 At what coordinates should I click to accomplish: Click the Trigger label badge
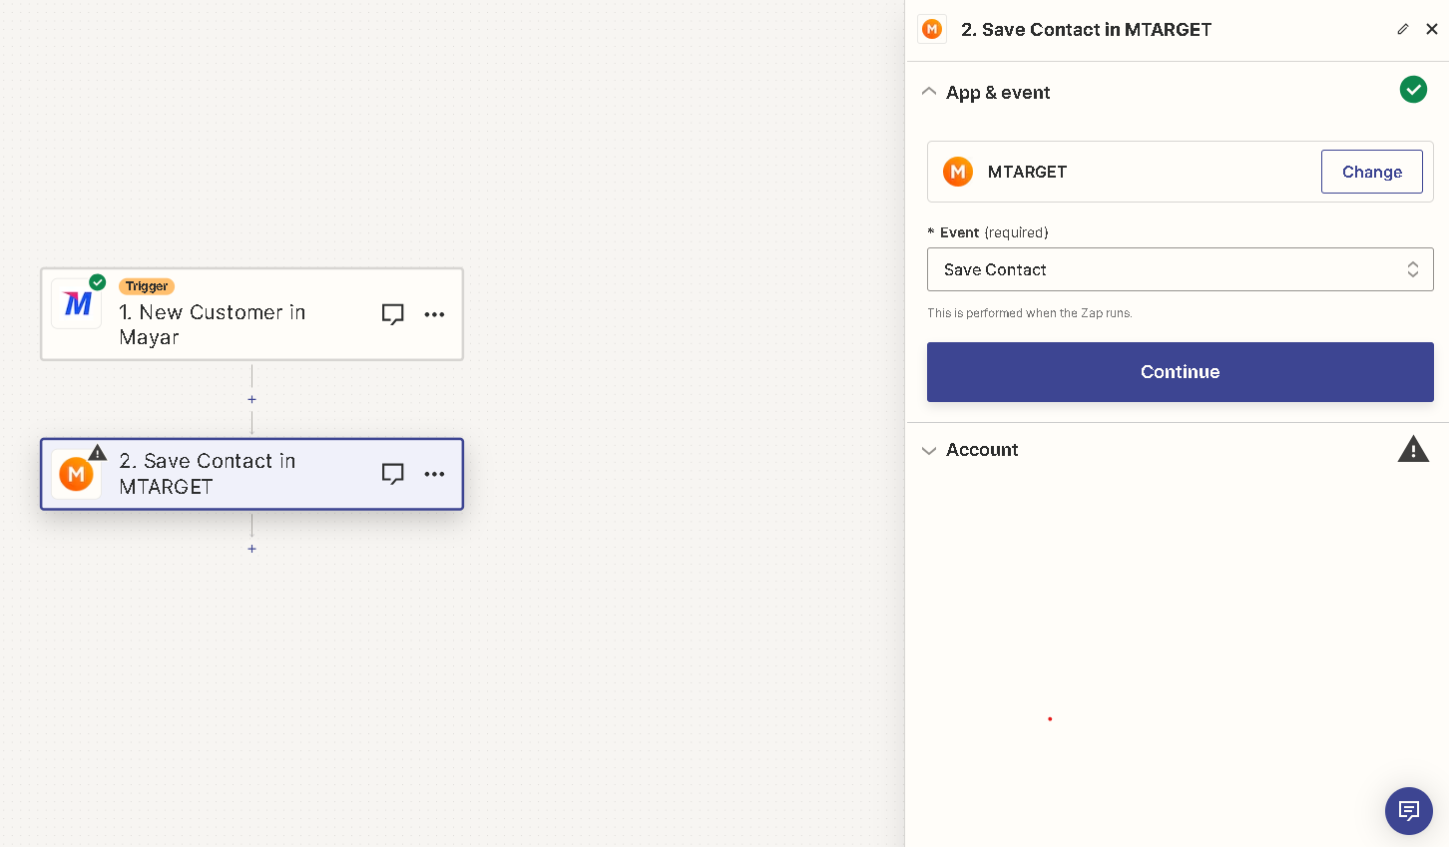147,286
